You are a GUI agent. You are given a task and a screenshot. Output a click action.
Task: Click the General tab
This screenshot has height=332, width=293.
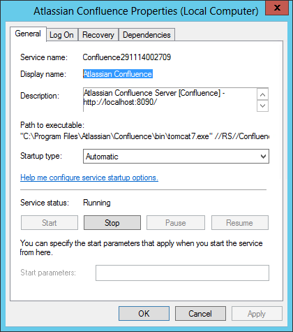point(28,34)
